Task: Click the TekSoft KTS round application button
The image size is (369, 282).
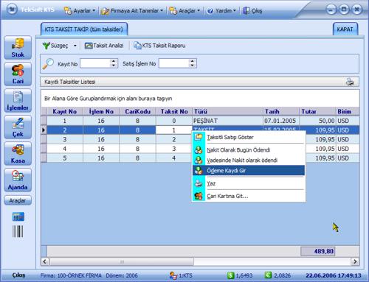Action: [x=12, y=10]
